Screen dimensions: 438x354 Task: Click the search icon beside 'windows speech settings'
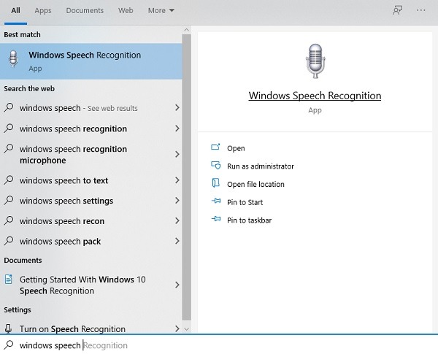(9, 200)
